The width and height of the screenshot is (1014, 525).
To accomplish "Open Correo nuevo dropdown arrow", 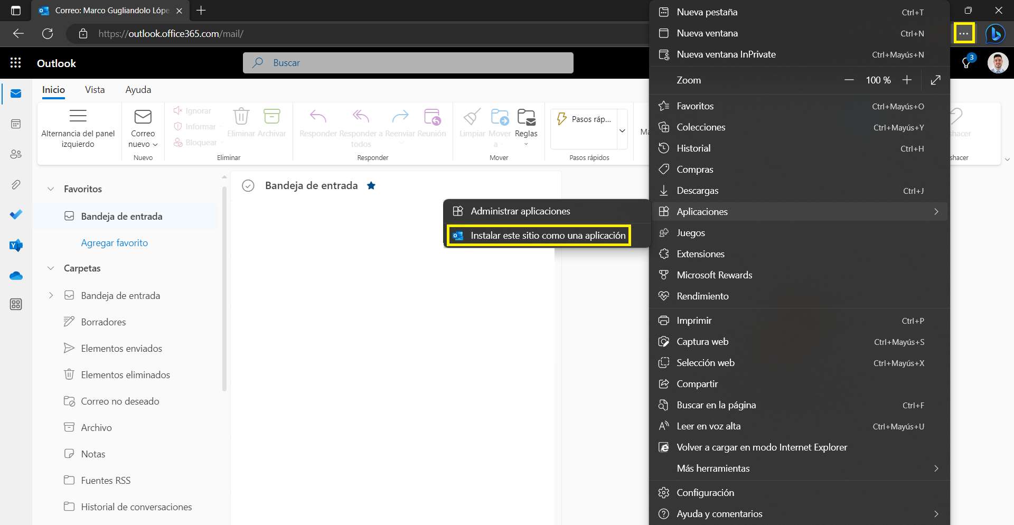I will 155,144.
